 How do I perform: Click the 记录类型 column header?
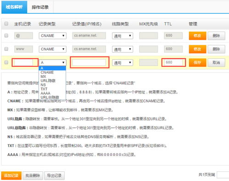pyautogui.click(x=47, y=24)
